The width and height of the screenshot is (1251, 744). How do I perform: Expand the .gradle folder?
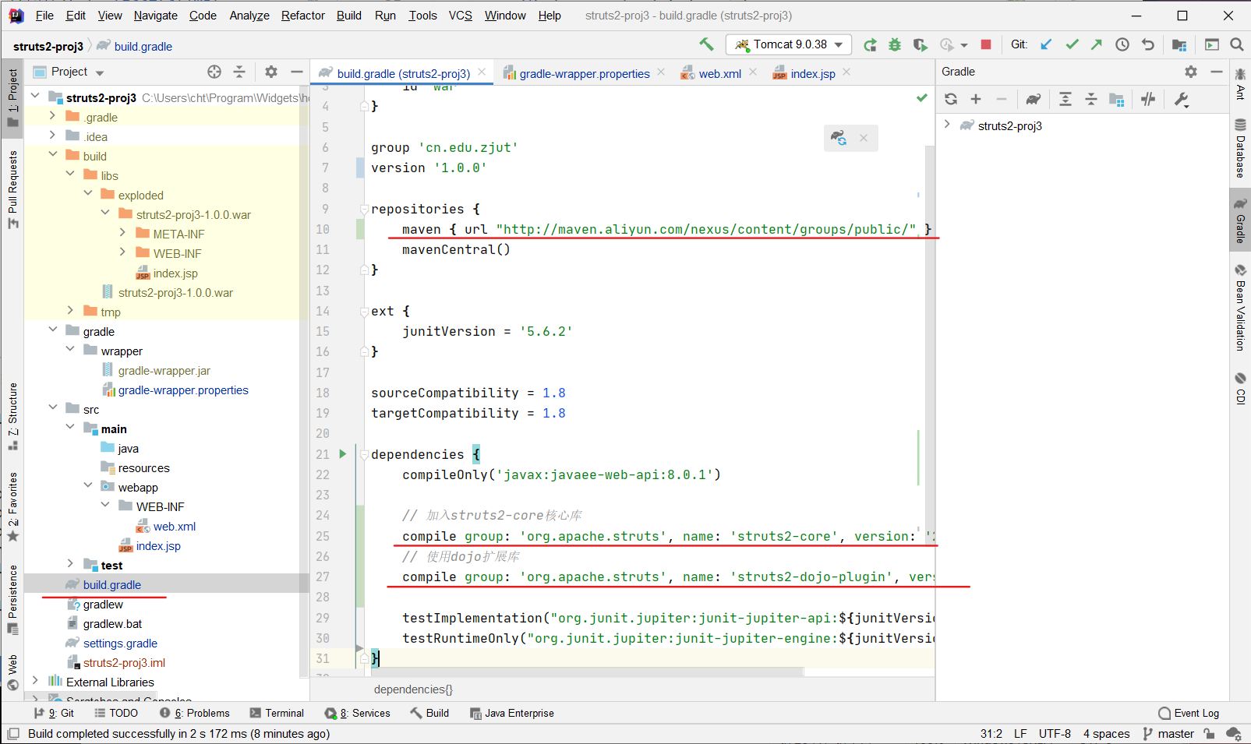52,116
